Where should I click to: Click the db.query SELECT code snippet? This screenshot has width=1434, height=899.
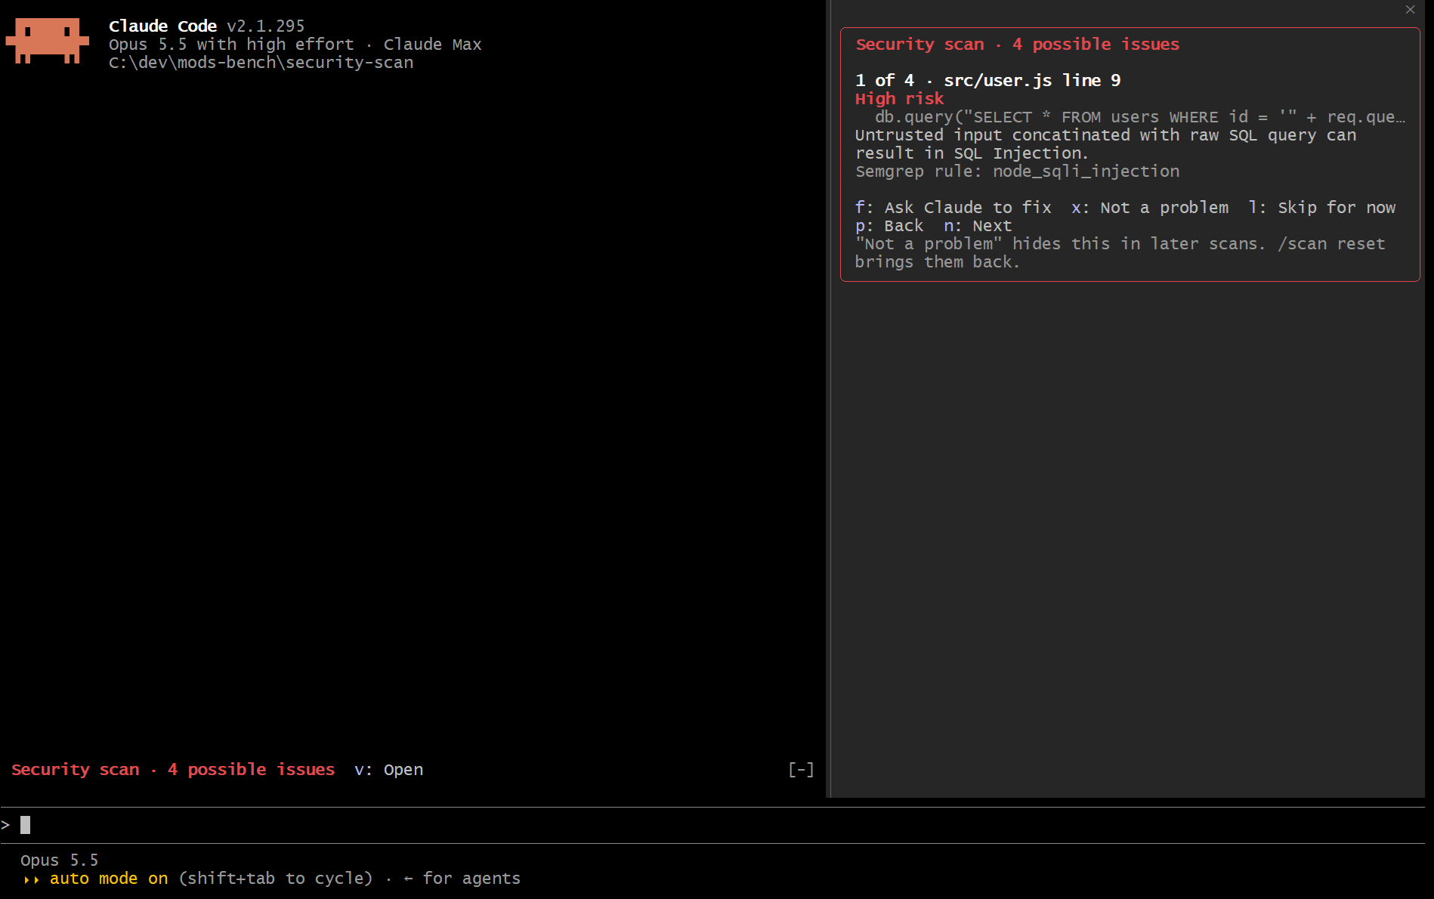coord(1140,117)
